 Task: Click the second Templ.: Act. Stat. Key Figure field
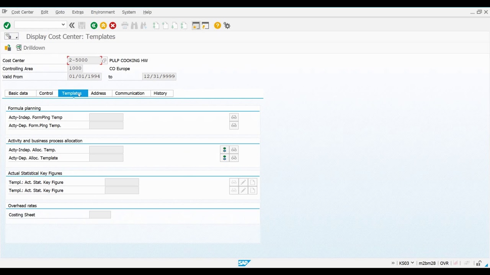click(122, 190)
